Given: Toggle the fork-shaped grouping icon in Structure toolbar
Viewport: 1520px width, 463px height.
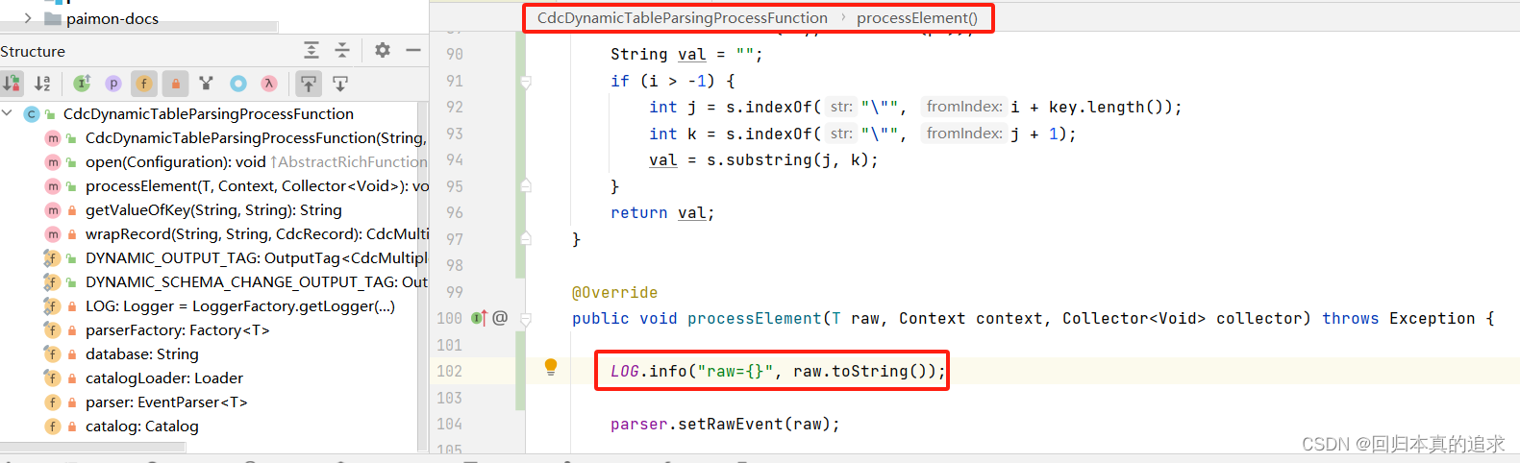Looking at the screenshot, I should tap(206, 84).
